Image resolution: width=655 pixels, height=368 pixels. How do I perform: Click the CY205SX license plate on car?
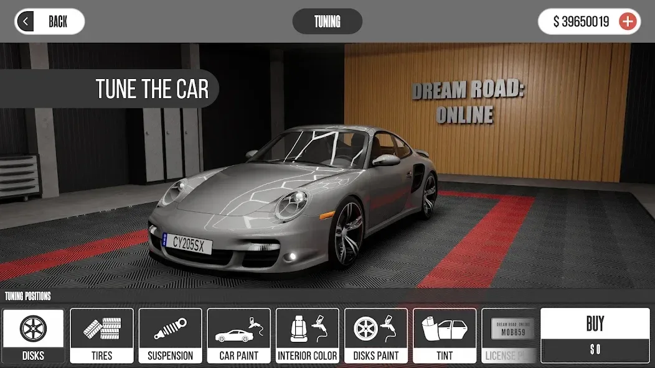point(187,243)
